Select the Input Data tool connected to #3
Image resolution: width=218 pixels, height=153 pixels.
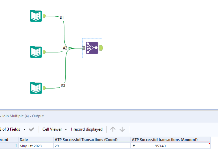click(x=36, y=88)
